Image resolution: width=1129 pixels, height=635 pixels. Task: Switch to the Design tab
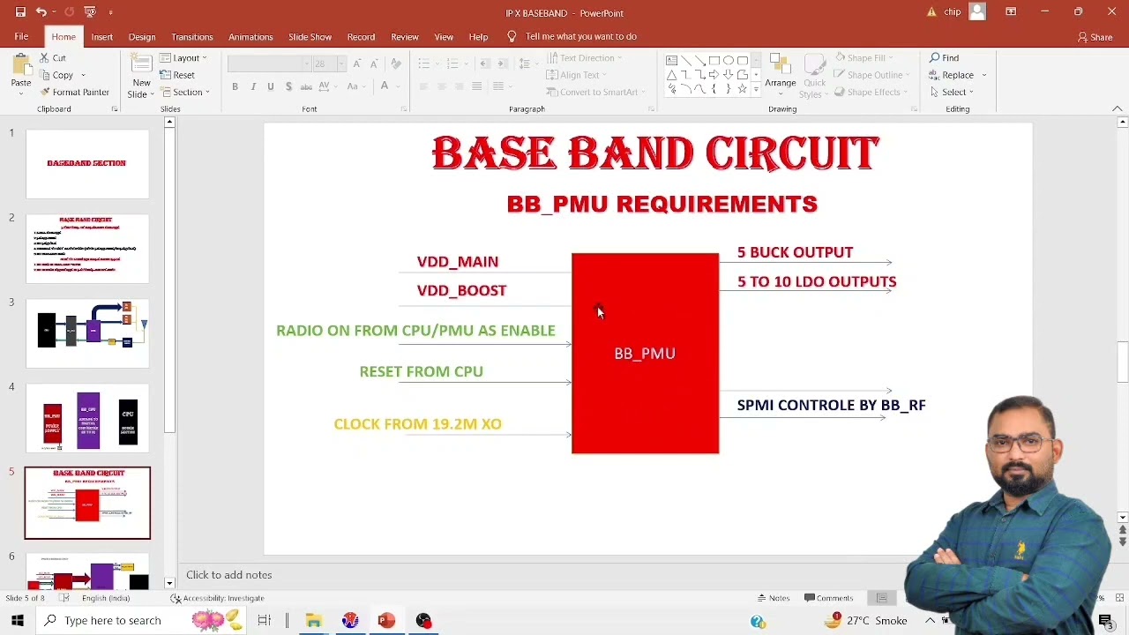coord(142,37)
